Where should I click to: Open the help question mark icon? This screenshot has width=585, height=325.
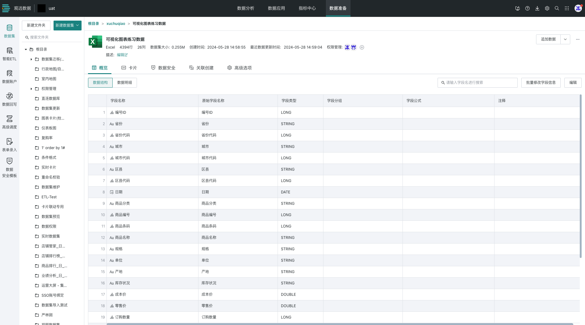click(x=527, y=8)
